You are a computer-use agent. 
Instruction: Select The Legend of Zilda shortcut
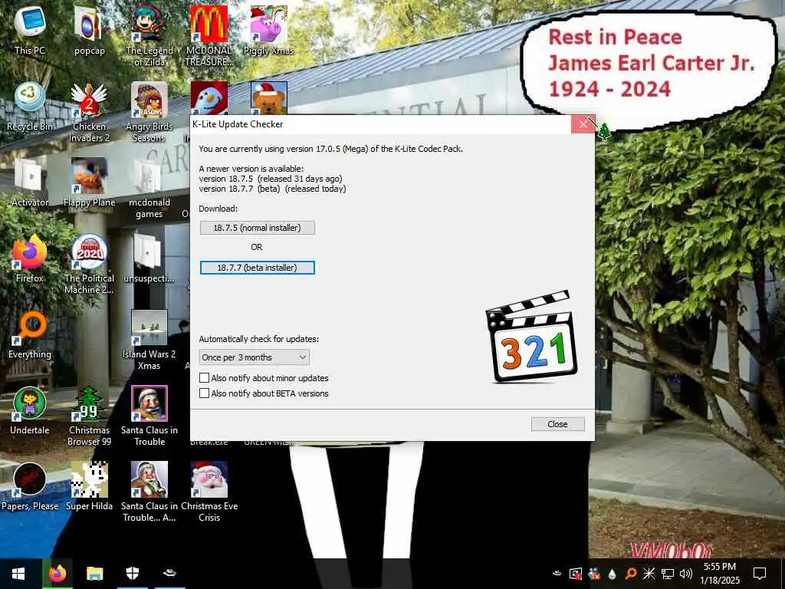(x=149, y=36)
